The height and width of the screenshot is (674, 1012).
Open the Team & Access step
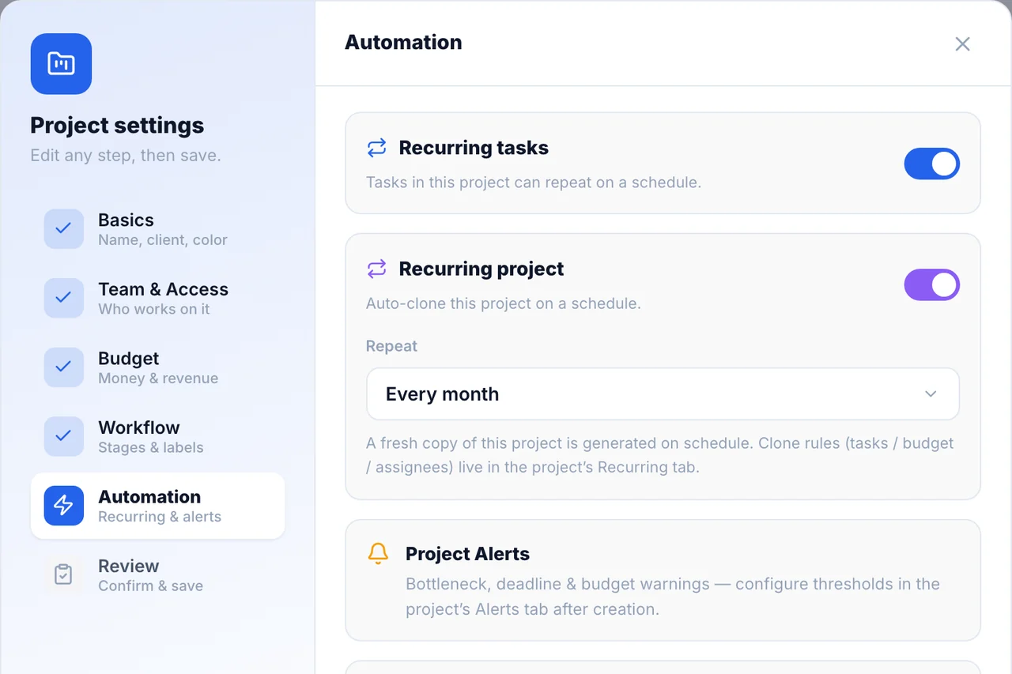(157, 298)
